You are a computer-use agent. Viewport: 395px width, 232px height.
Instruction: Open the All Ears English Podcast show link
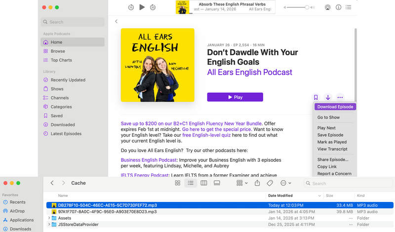[x=250, y=72]
